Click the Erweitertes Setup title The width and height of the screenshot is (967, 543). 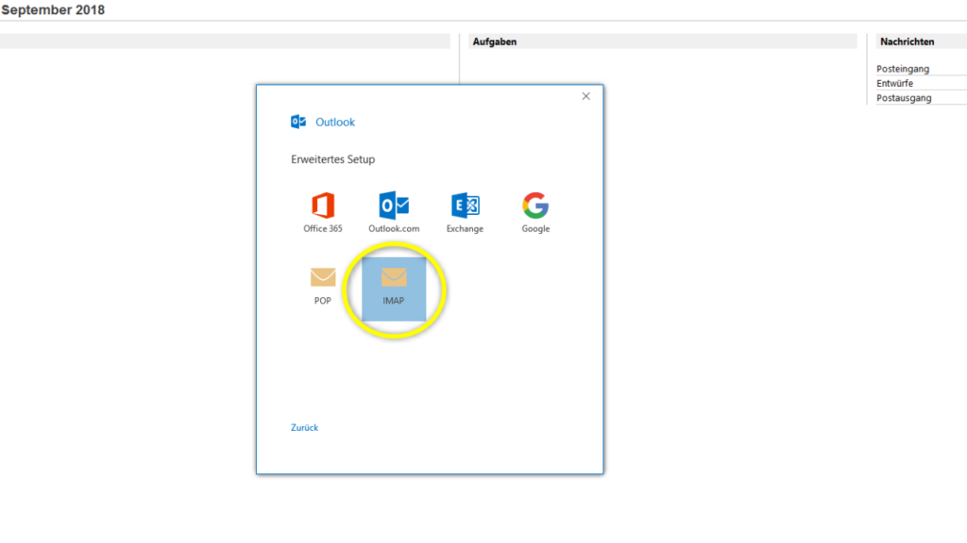(333, 158)
